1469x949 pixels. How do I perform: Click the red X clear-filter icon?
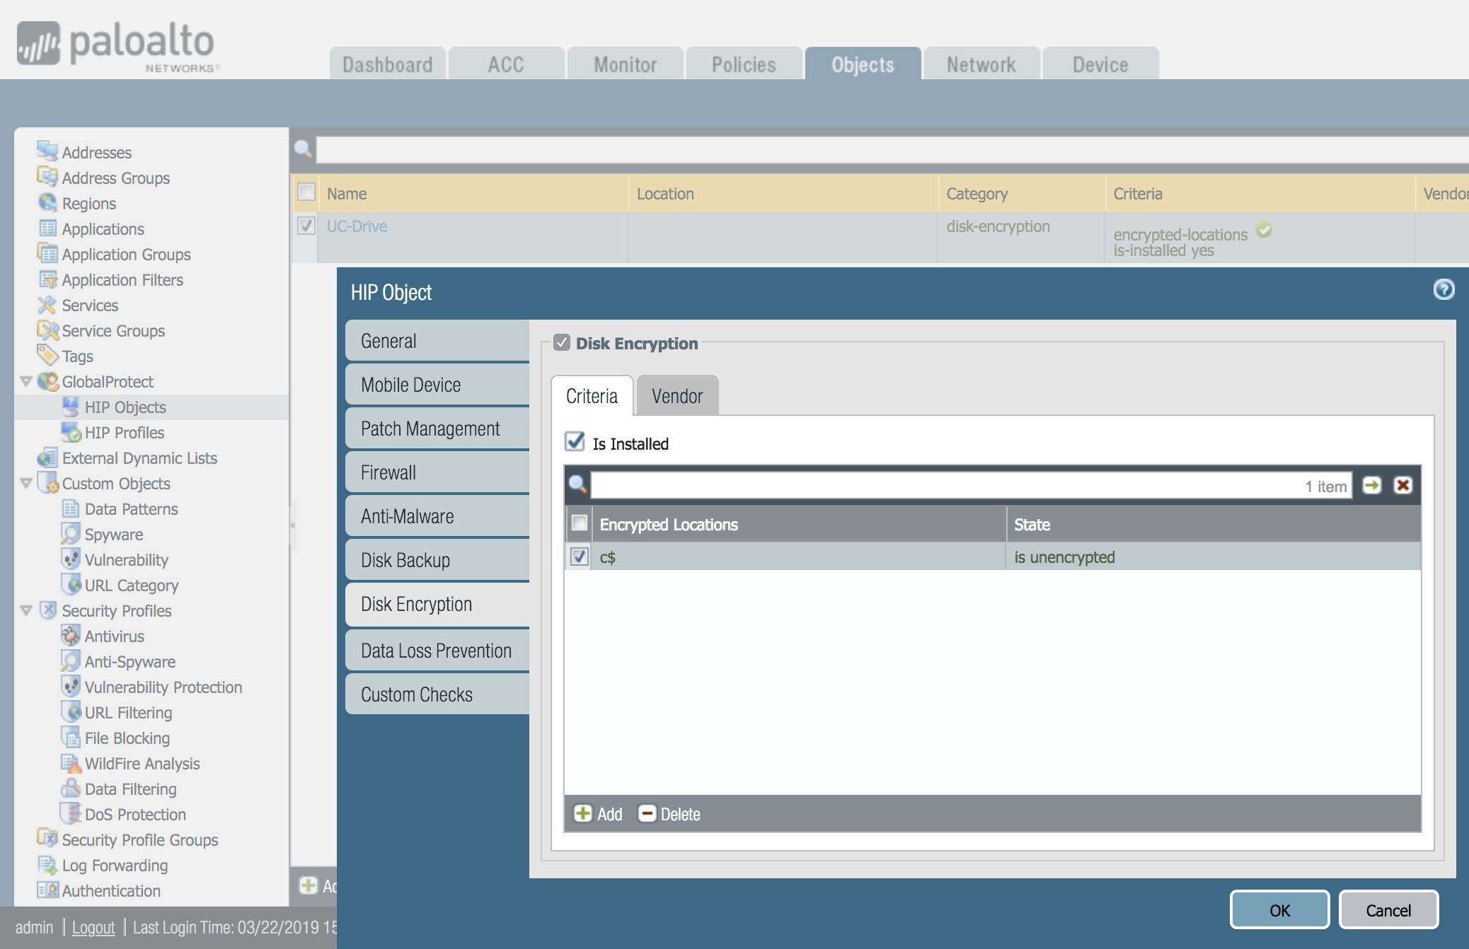coord(1402,485)
